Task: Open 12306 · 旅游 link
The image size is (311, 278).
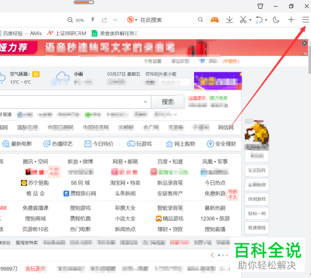Action: coord(215,218)
